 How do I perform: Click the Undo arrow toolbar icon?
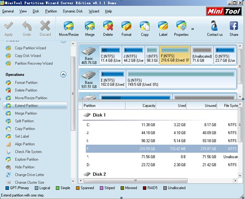pos(27,26)
